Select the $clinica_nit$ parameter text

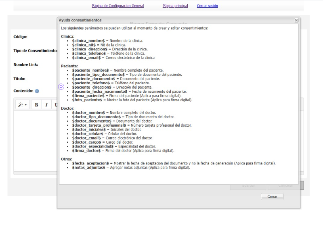[x=84, y=45]
